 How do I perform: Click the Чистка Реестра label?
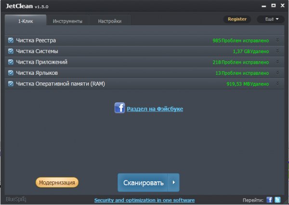(x=36, y=41)
